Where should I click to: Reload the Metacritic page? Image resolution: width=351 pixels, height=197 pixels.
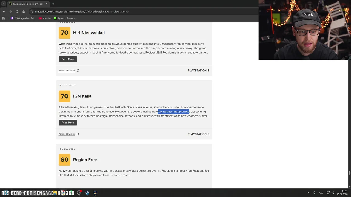[17, 11]
